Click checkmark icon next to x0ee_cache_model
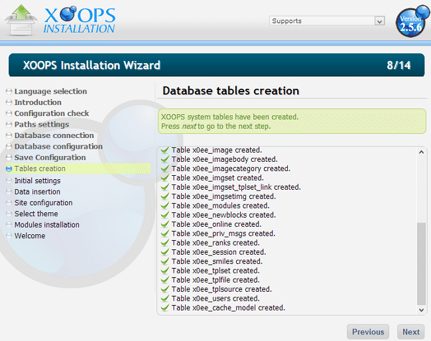The width and height of the screenshot is (431, 341). pos(164,308)
